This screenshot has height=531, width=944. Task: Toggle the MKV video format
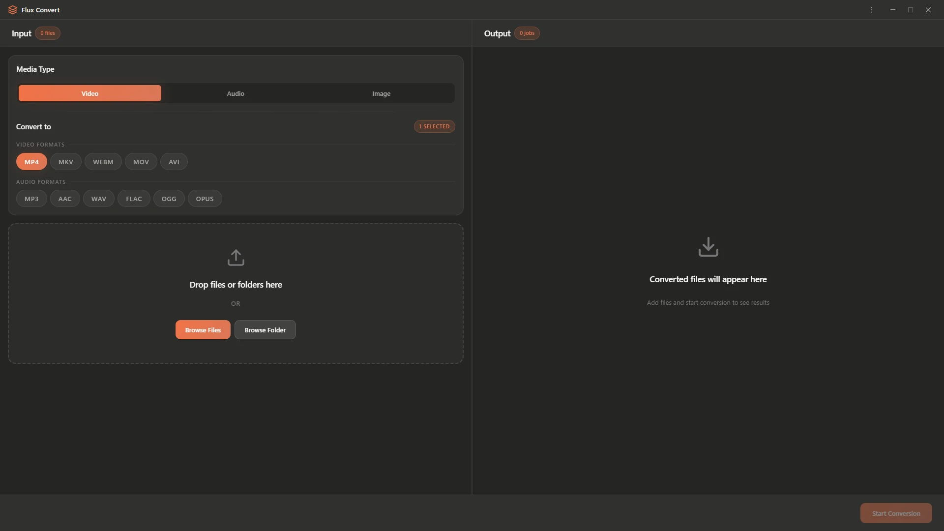point(65,161)
